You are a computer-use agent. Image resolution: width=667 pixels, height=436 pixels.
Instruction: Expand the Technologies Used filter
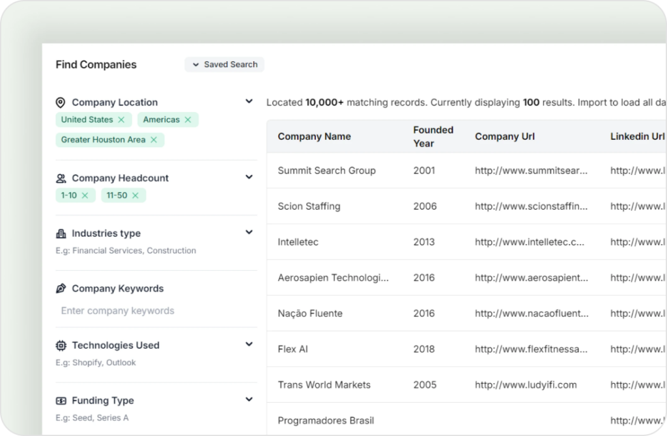pyautogui.click(x=248, y=344)
